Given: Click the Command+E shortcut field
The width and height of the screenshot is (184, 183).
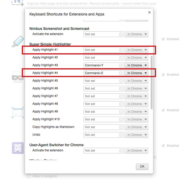Looking at the screenshot, I should tap(104, 73).
